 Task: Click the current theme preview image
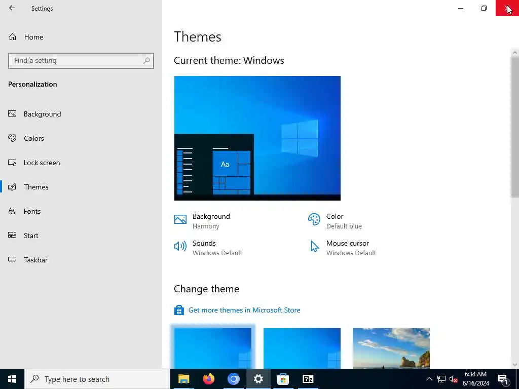tap(257, 138)
